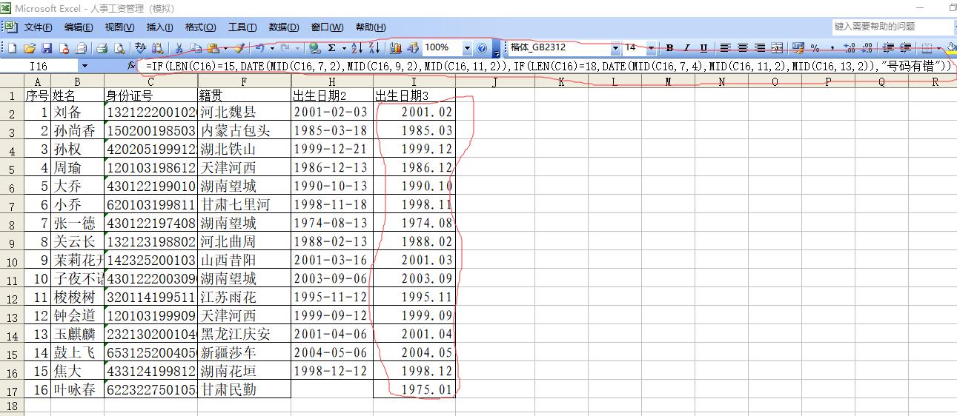
Task: Open the Drawing toolbar
Action: [413, 48]
